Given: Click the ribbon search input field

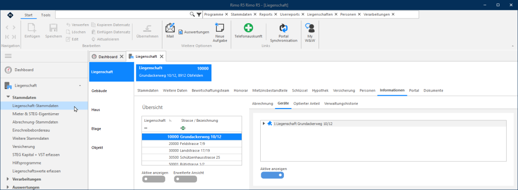Looking at the screenshot, I should [x=122, y=15].
